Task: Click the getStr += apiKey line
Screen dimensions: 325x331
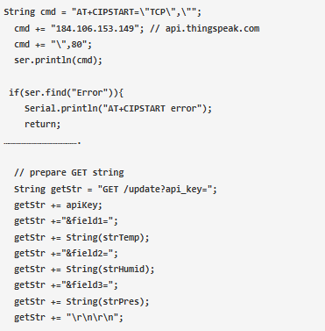Action: 58,205
